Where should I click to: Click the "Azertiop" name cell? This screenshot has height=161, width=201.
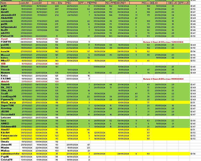[x=10, y=109]
